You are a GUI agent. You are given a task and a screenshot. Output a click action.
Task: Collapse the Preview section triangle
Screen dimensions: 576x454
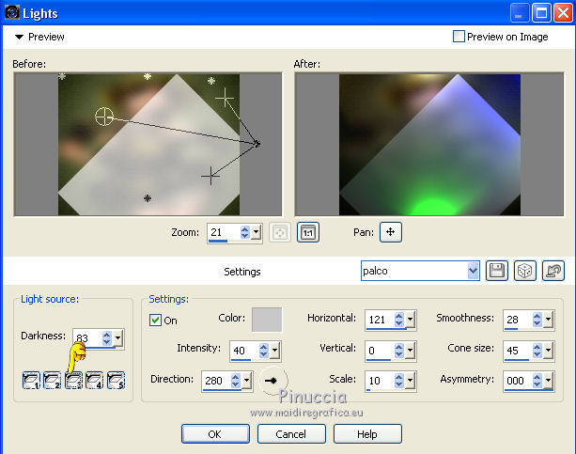pos(19,37)
